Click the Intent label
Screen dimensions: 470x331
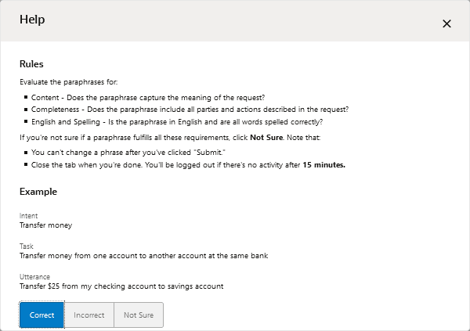tap(28, 215)
